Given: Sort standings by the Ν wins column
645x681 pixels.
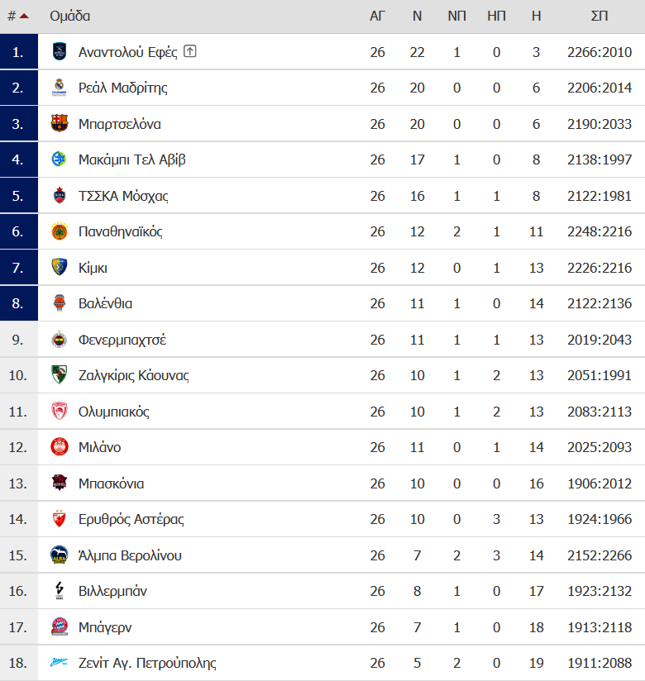Looking at the screenshot, I should [x=417, y=16].
